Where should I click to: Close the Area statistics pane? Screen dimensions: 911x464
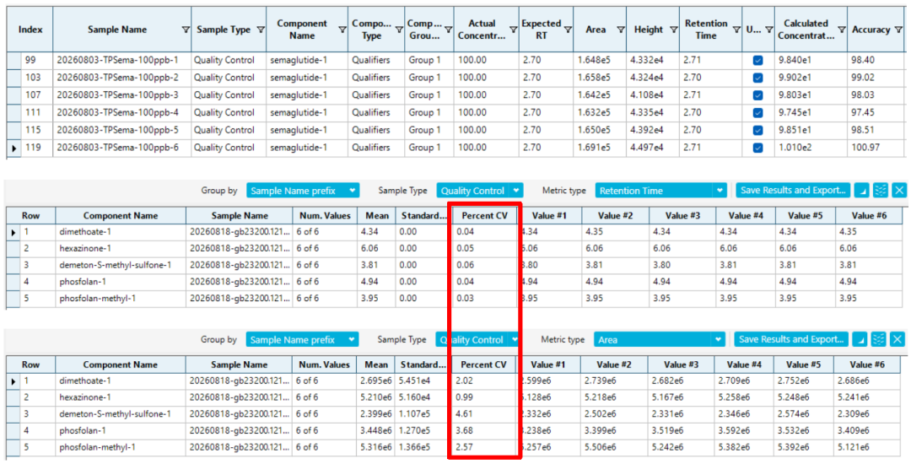[x=898, y=339]
